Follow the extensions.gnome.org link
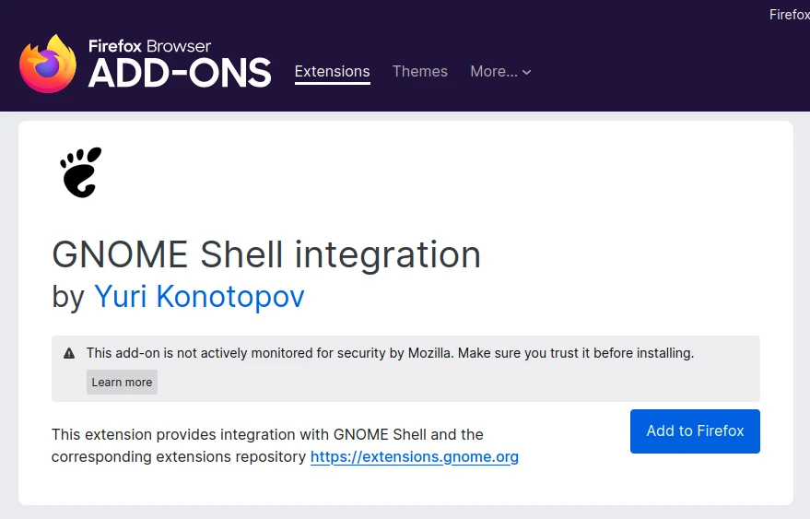The image size is (810, 519). pos(415,456)
